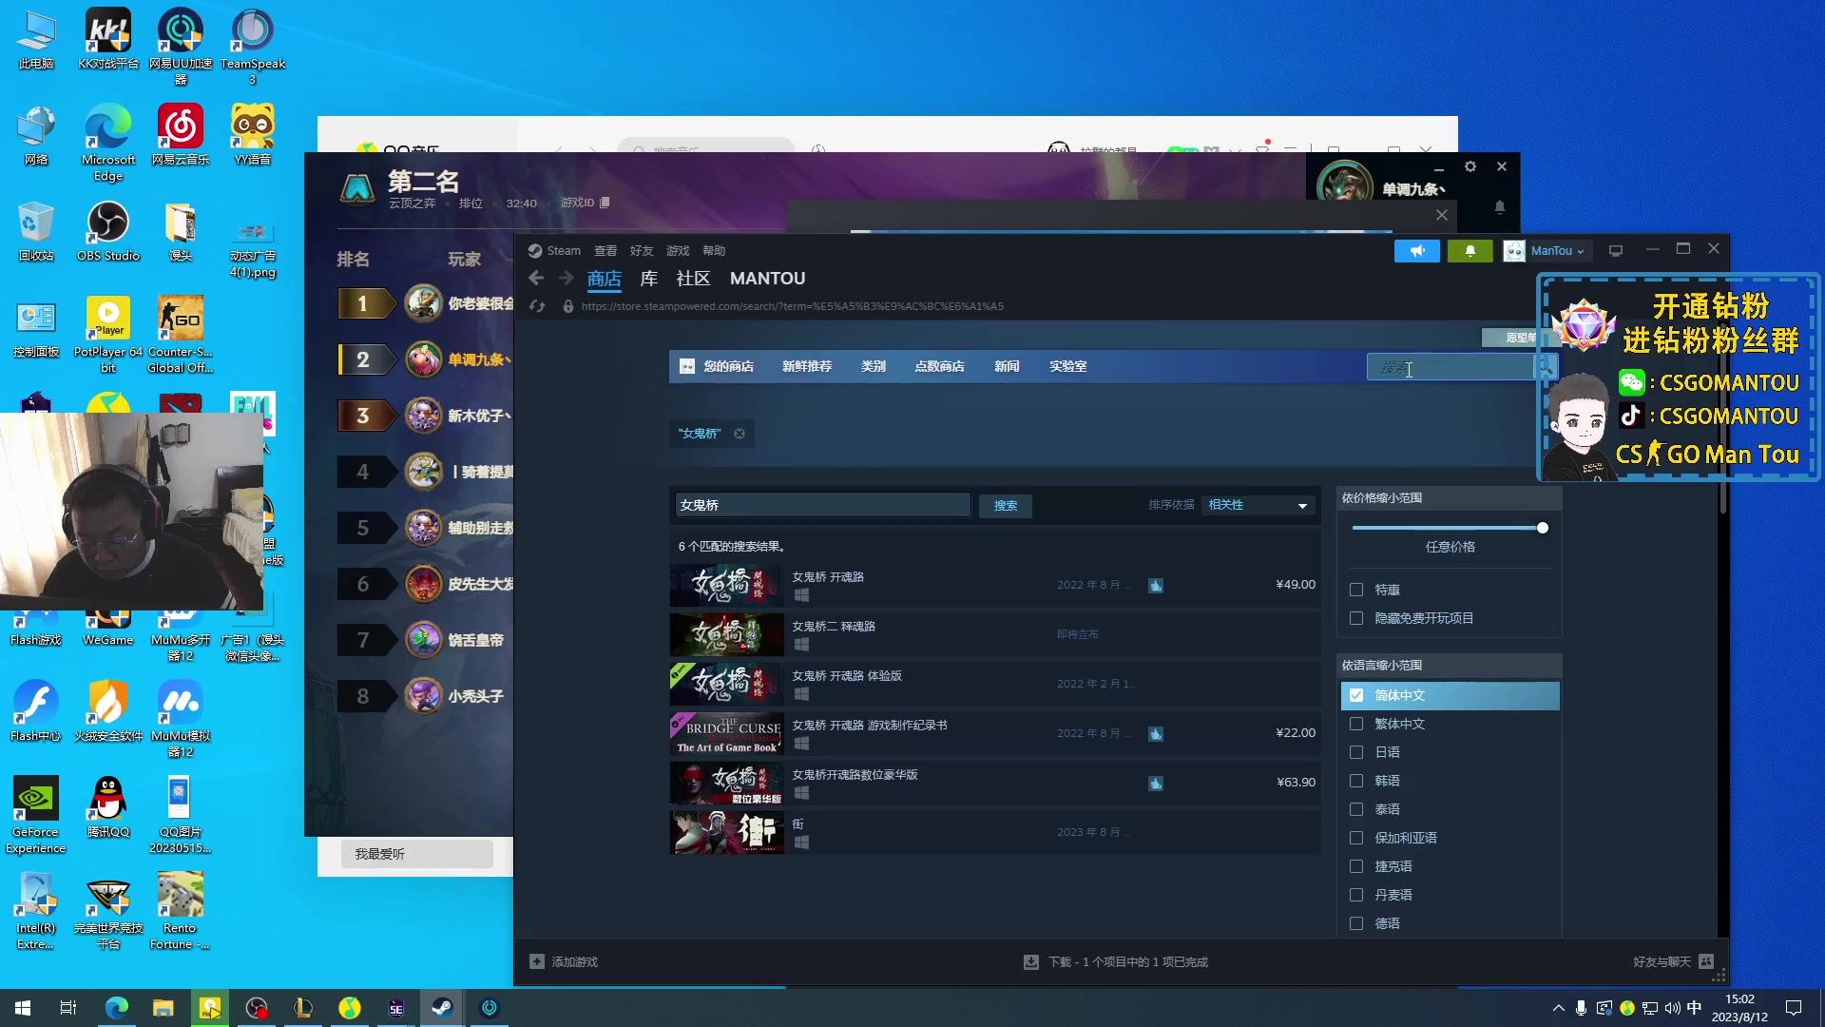Open the 相关性 sort dropdown
The height and width of the screenshot is (1027, 1825).
pos(1257,505)
